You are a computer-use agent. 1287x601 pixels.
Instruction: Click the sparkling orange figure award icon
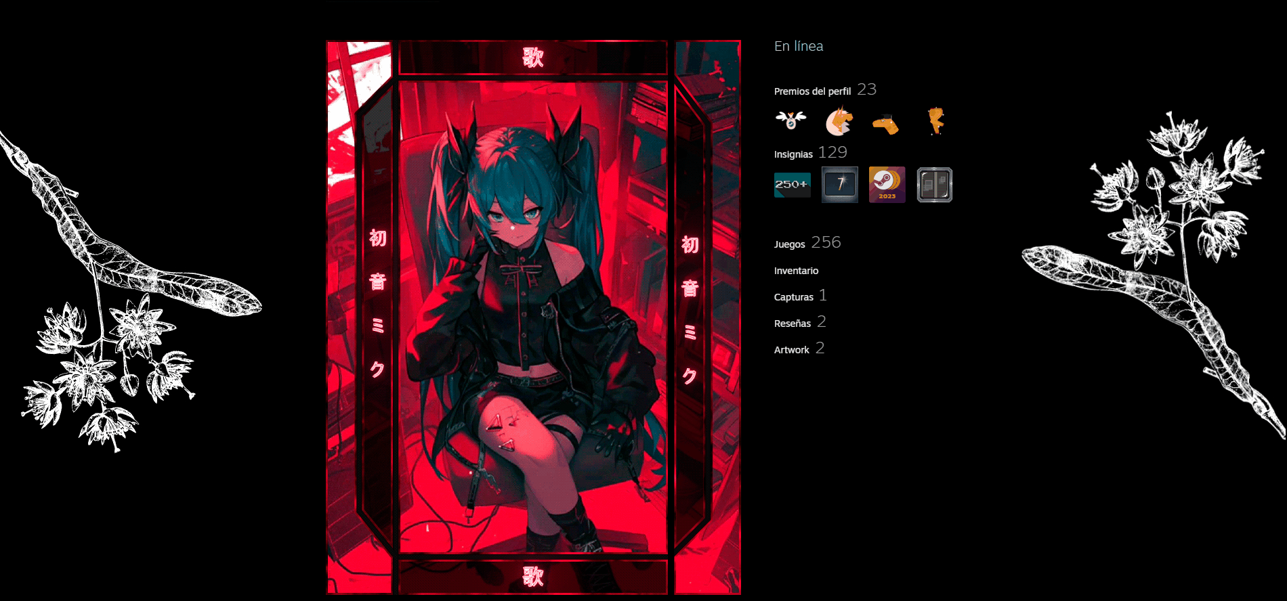click(935, 121)
